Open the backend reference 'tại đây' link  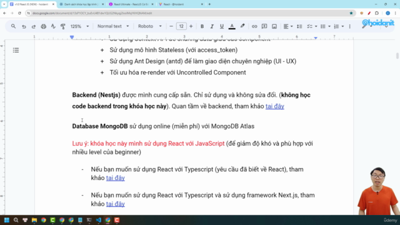point(275,106)
